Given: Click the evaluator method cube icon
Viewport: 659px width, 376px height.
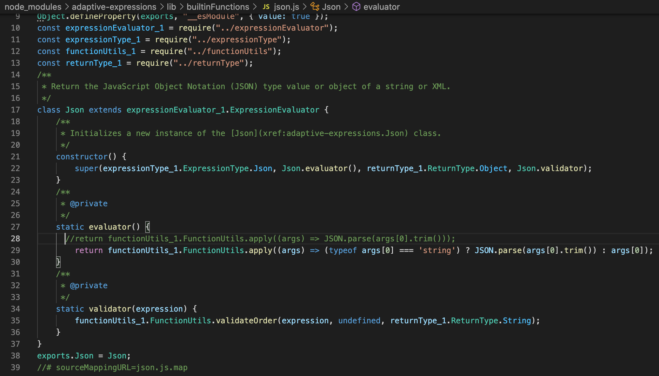Looking at the screenshot, I should (357, 7).
